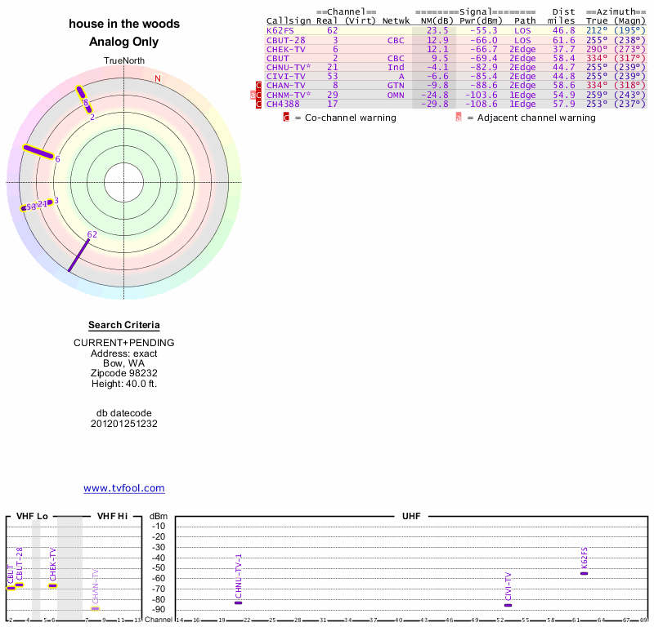Click the K62FS callsign in the table

tap(280, 30)
